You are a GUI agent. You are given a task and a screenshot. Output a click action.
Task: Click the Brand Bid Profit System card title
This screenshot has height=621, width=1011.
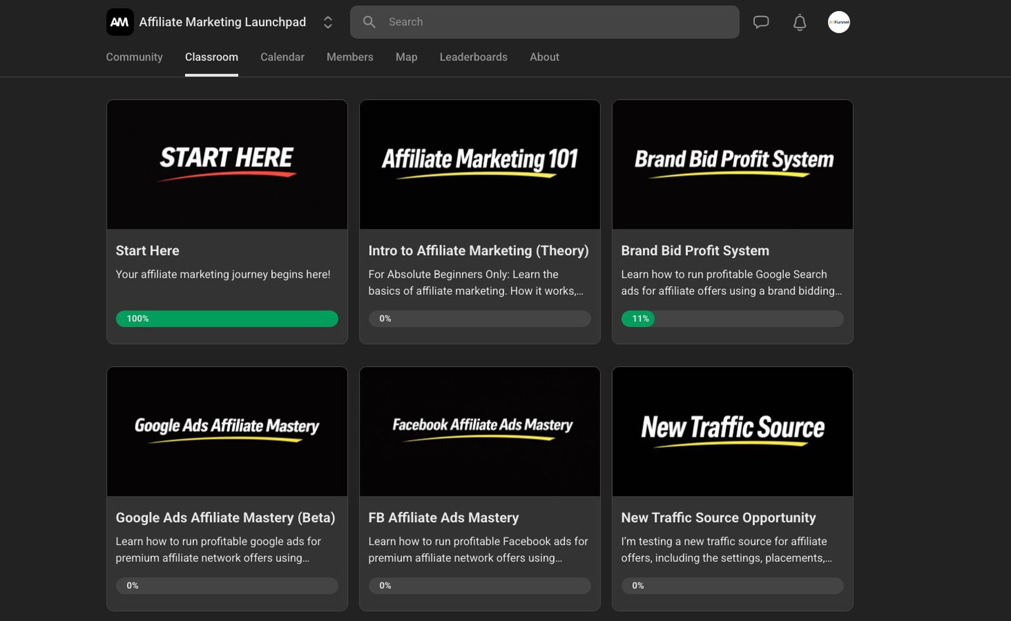click(695, 251)
